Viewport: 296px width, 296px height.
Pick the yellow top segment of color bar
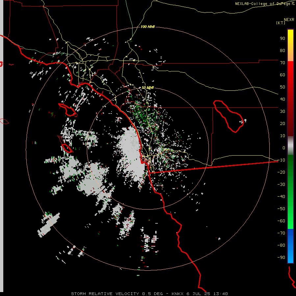290,45
